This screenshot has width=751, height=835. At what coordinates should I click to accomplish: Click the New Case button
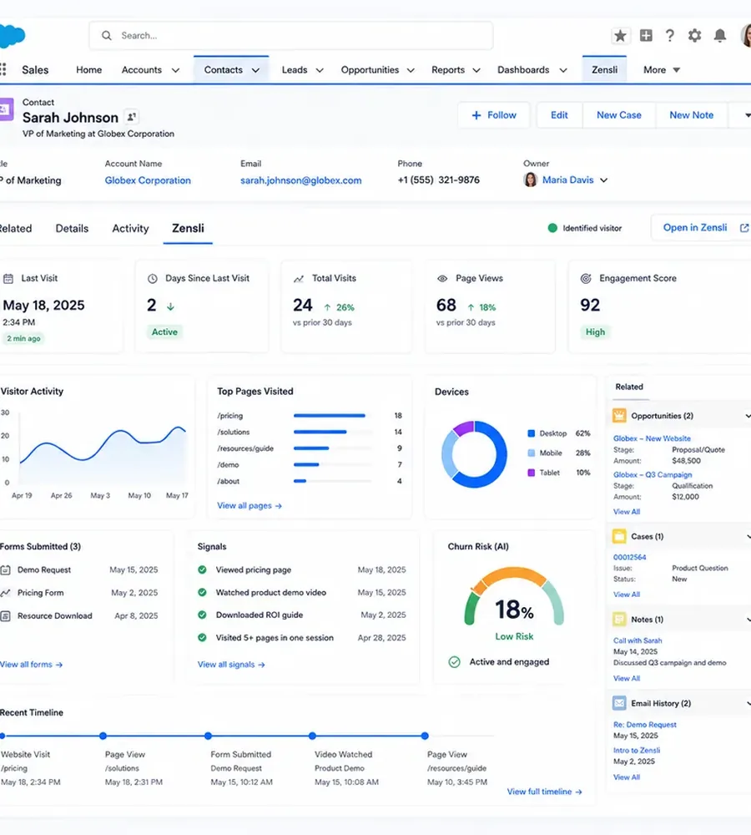(x=619, y=115)
